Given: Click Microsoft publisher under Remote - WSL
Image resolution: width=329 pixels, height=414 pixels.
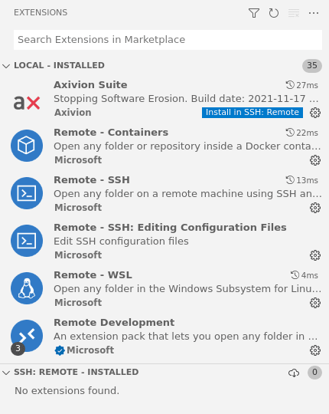Looking at the screenshot, I should coord(78,303).
